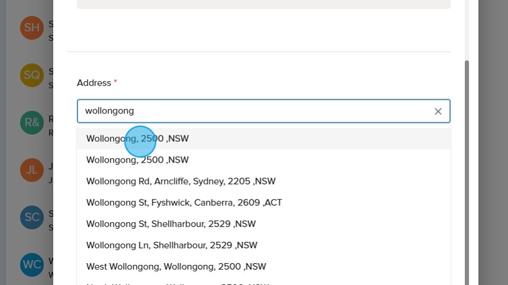Viewport: 508px width, 285px height.
Task: Choose West Wollongong, Wollongong, 2500 suggestion
Action: pos(176,266)
